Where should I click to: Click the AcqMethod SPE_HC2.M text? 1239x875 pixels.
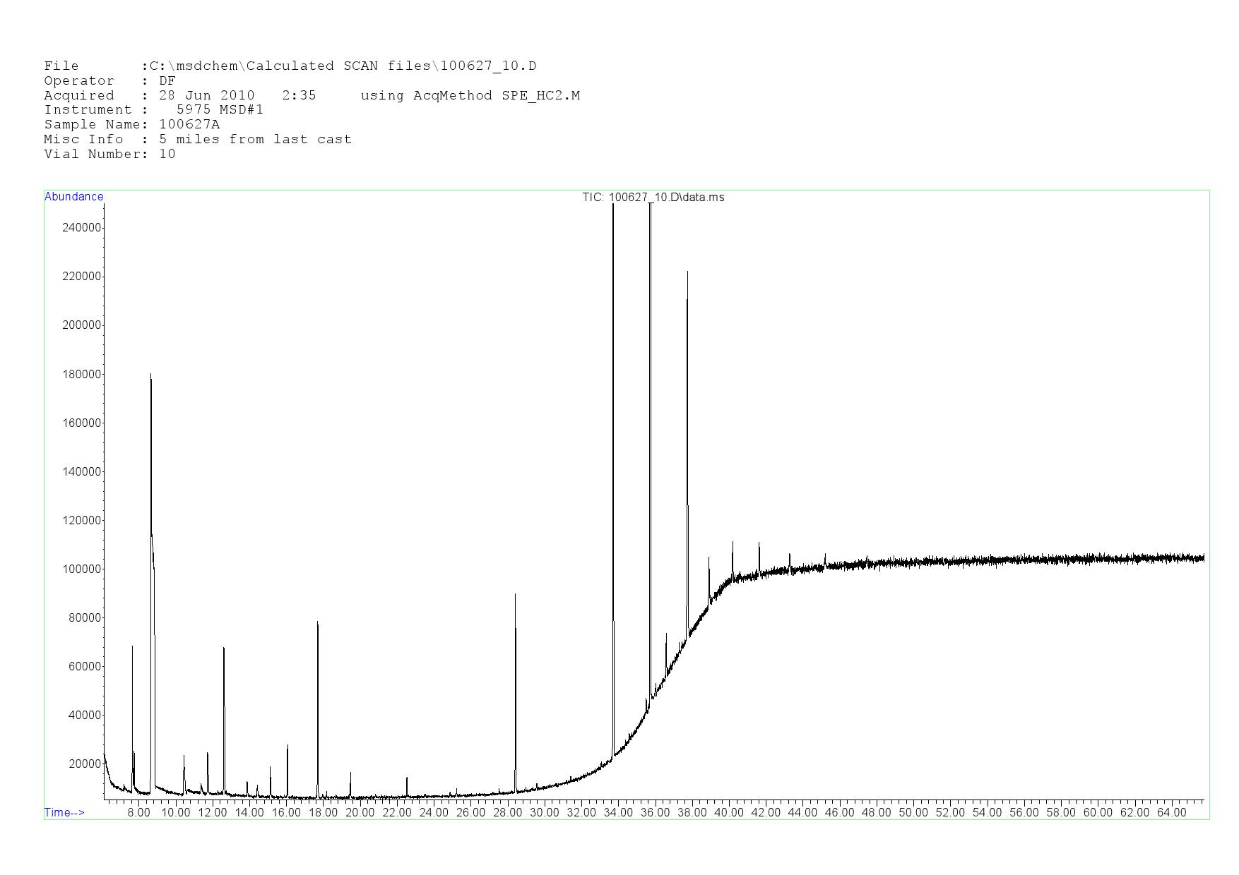coord(470,96)
